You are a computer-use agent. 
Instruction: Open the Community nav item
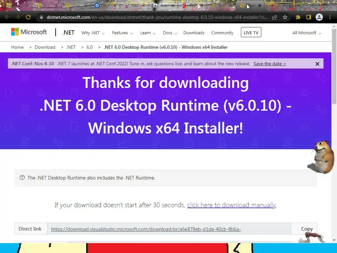(222, 33)
